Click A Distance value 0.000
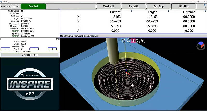 pos(189,31)
